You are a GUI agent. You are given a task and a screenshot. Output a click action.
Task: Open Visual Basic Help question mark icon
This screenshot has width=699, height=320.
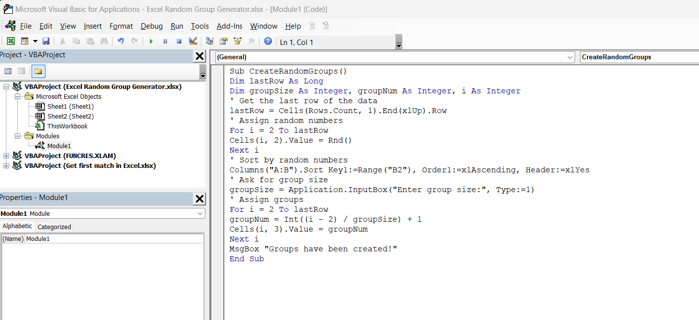click(x=268, y=41)
